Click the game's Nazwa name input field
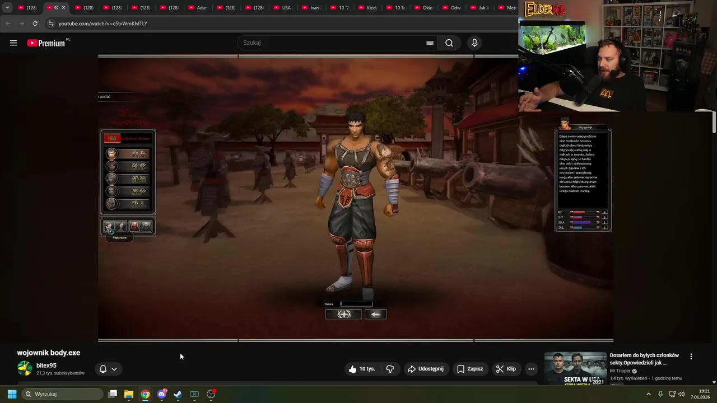The height and width of the screenshot is (403, 717). 356,304
